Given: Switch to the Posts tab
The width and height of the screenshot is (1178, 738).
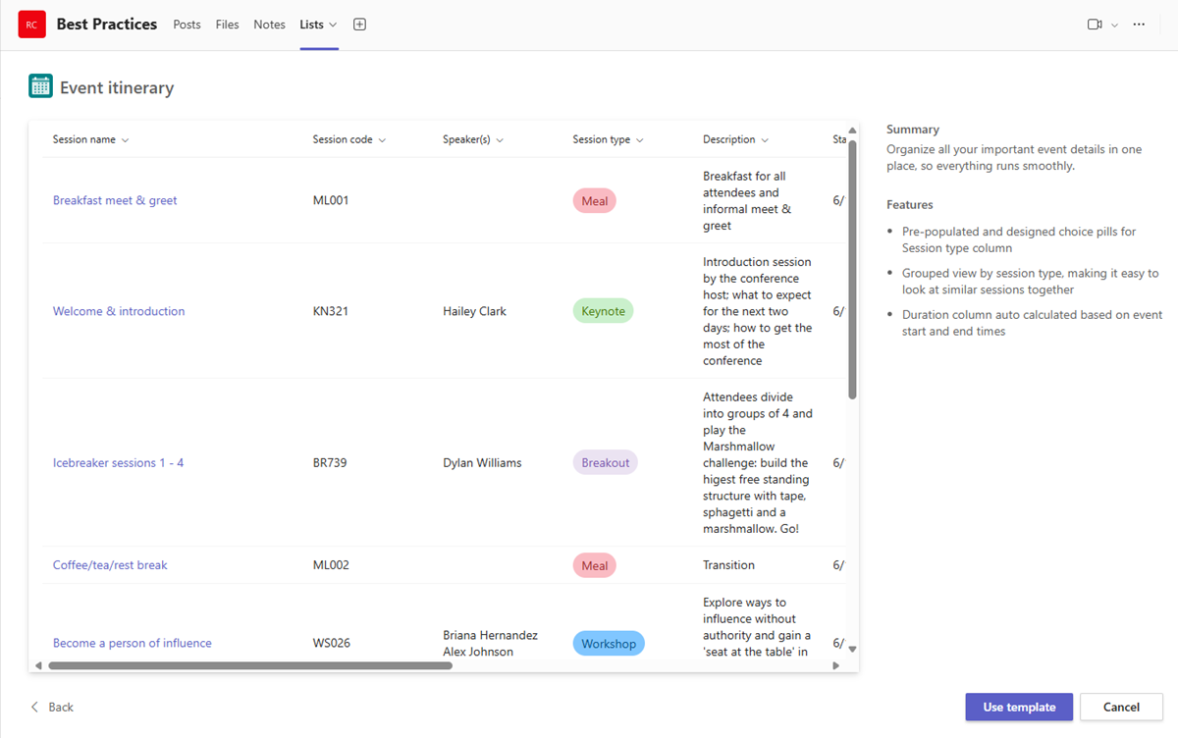Looking at the screenshot, I should point(187,25).
